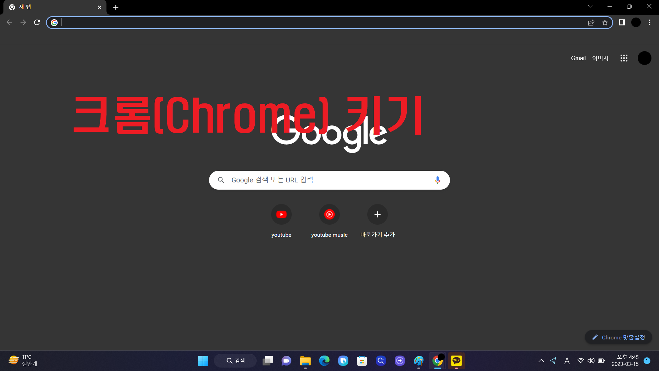The height and width of the screenshot is (371, 659).
Task: Click 바로가기 추가 to add a shortcut
Action: (x=378, y=221)
